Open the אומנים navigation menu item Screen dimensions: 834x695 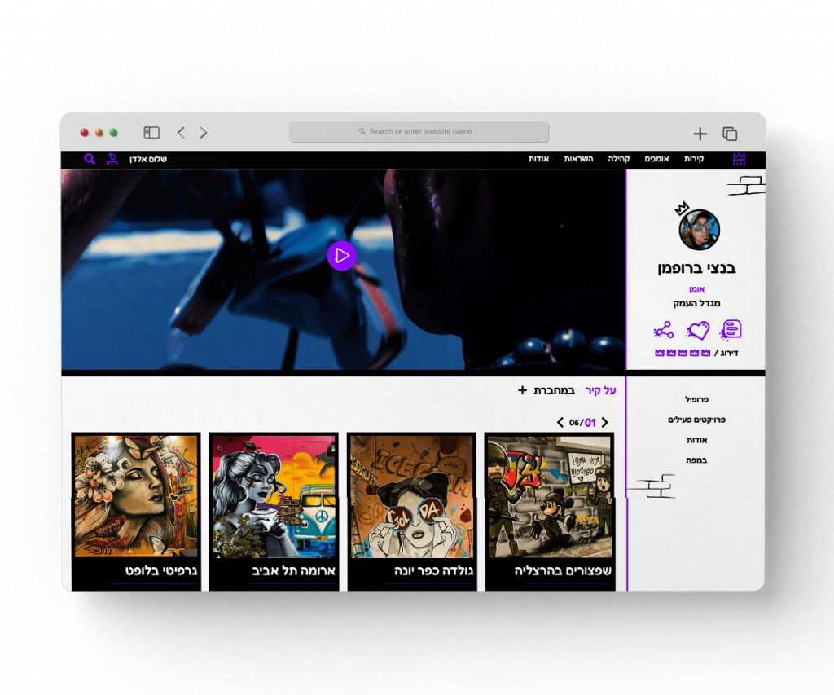(x=656, y=159)
